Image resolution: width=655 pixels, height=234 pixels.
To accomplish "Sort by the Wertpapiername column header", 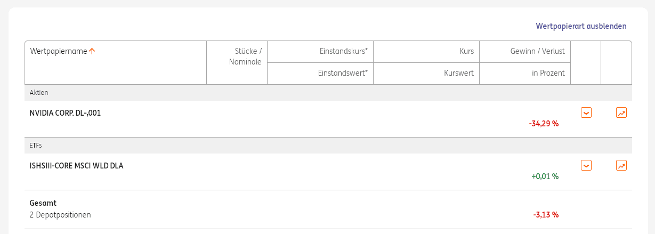I will tap(59, 51).
